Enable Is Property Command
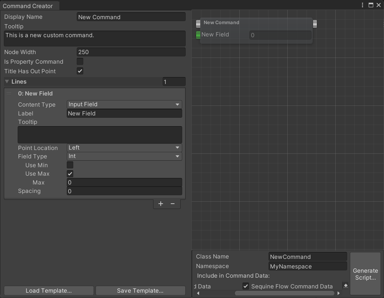This screenshot has width=384, height=298. (x=79, y=61)
